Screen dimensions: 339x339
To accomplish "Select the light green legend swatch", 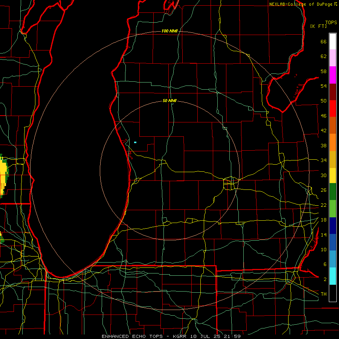I will 333,209.
